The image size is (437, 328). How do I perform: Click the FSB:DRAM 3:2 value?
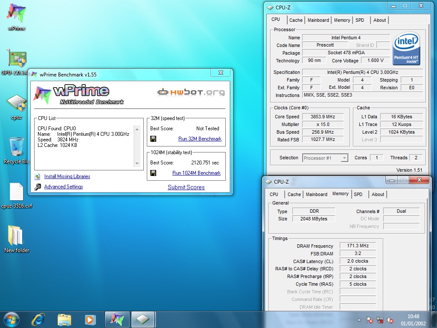(x=358, y=254)
